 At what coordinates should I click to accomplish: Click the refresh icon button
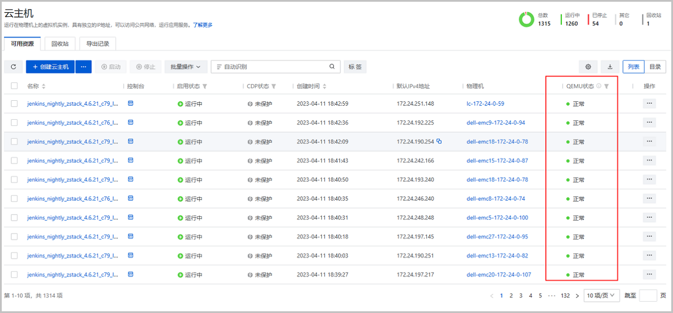[x=13, y=67]
